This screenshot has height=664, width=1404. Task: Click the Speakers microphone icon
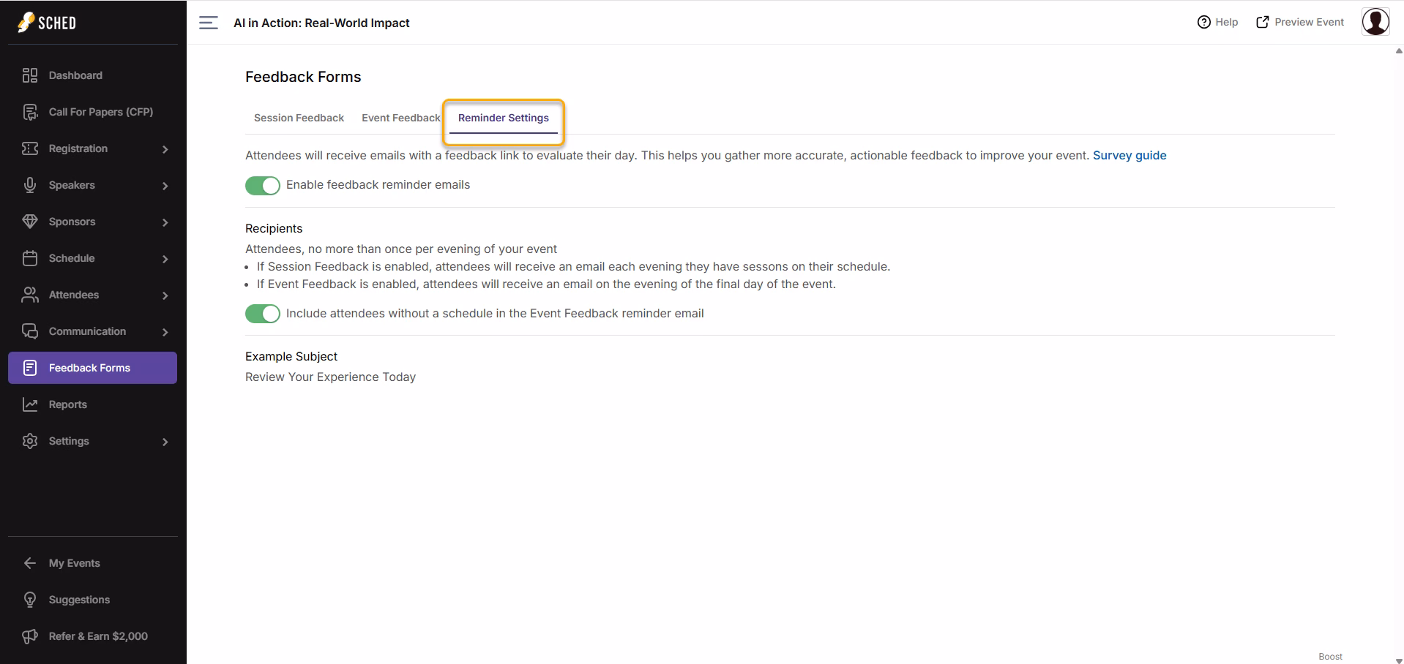click(x=30, y=185)
